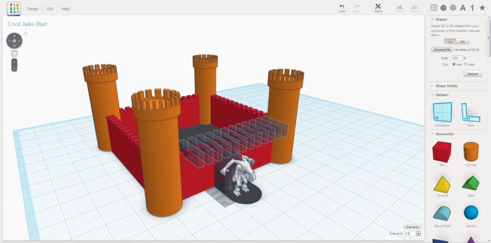Pick the orange Cylinder shape
The height and width of the screenshot is (243, 491).
pos(471,151)
